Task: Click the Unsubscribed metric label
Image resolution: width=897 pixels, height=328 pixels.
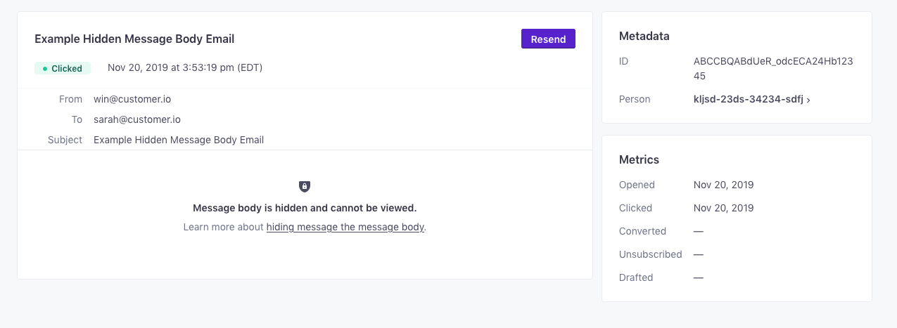Action: (x=651, y=254)
